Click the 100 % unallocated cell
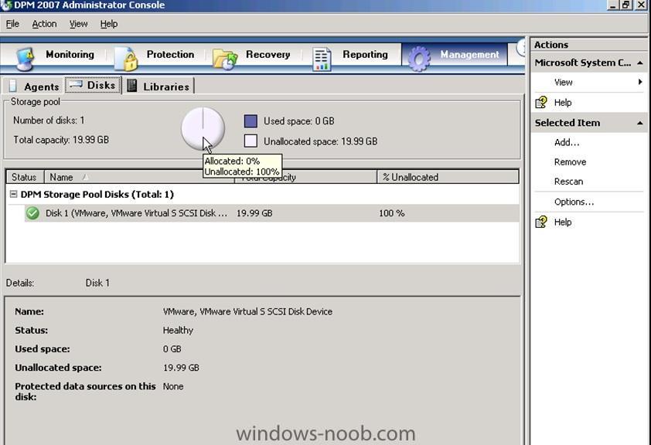Screen dimensions: 651x445 [391, 213]
